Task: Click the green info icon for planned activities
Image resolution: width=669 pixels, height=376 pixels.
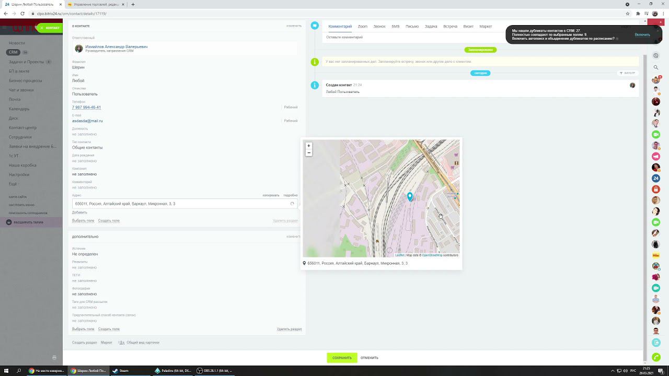Action: pyautogui.click(x=315, y=62)
